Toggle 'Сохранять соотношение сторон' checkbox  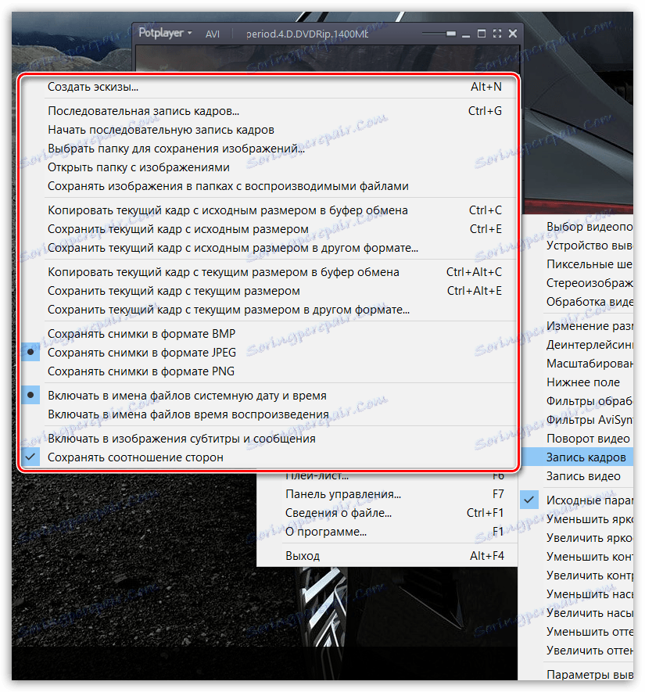point(268,457)
